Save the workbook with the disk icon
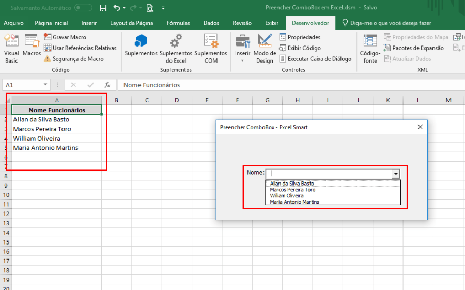This screenshot has height=290, width=465. (x=103, y=8)
